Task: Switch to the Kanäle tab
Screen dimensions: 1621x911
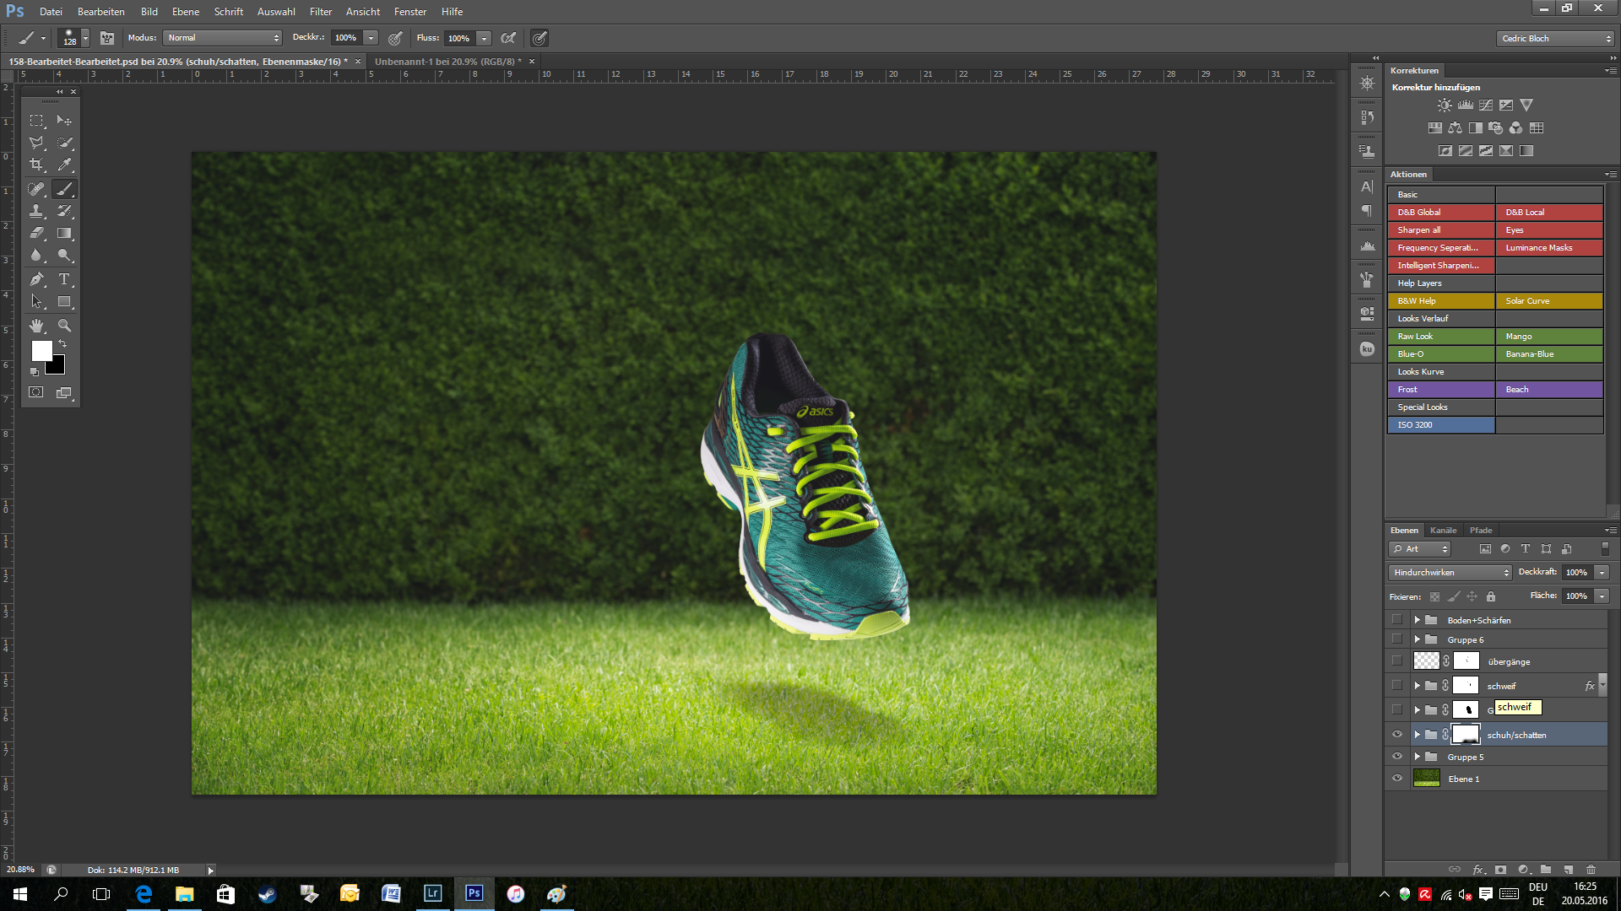Action: tap(1443, 531)
